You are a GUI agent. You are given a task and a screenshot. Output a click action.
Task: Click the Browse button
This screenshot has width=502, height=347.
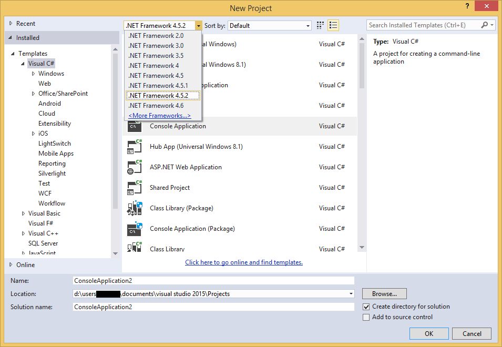tap(384, 293)
